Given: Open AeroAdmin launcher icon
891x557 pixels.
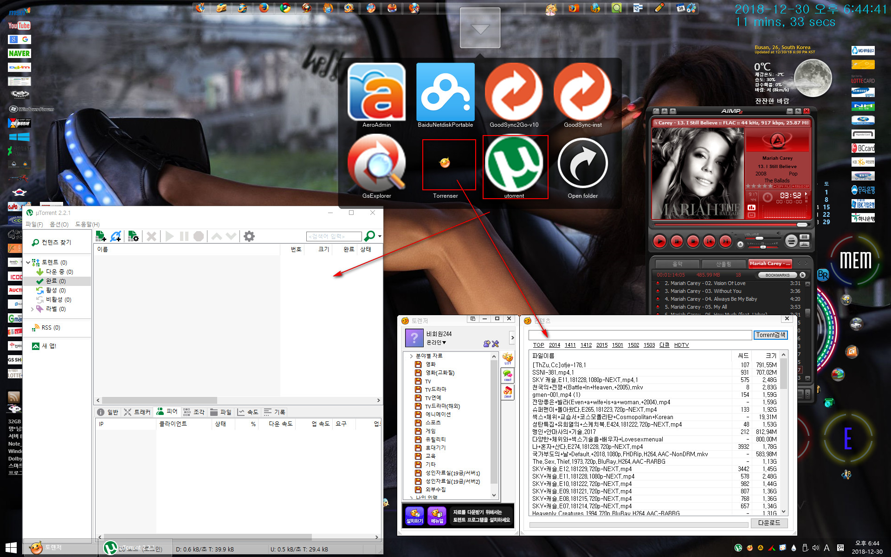Looking at the screenshot, I should click(377, 92).
